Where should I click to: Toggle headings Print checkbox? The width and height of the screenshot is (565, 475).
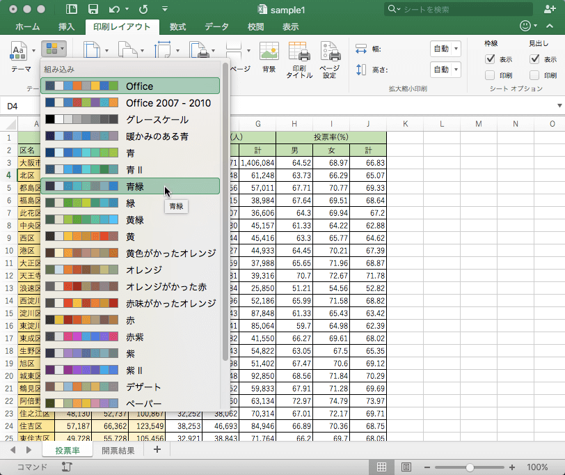pos(534,75)
